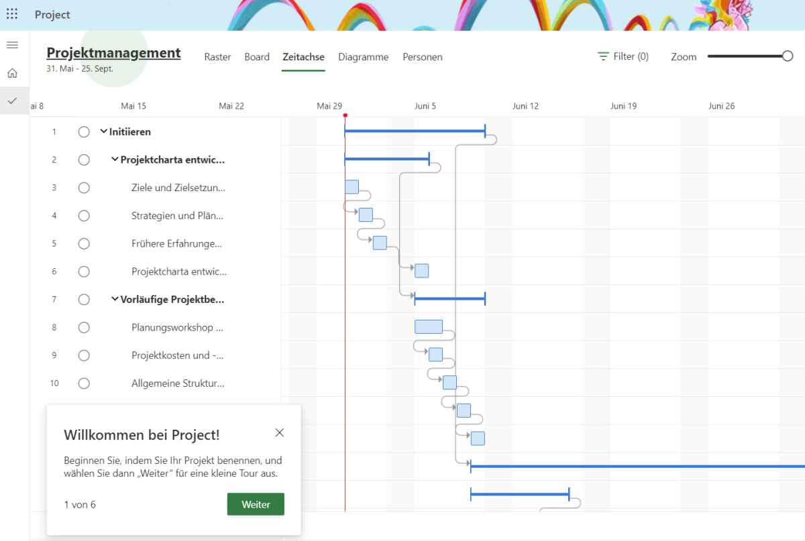Toggle completion circle for Planungsworkshop
This screenshot has height=541, width=805.
[x=84, y=328]
